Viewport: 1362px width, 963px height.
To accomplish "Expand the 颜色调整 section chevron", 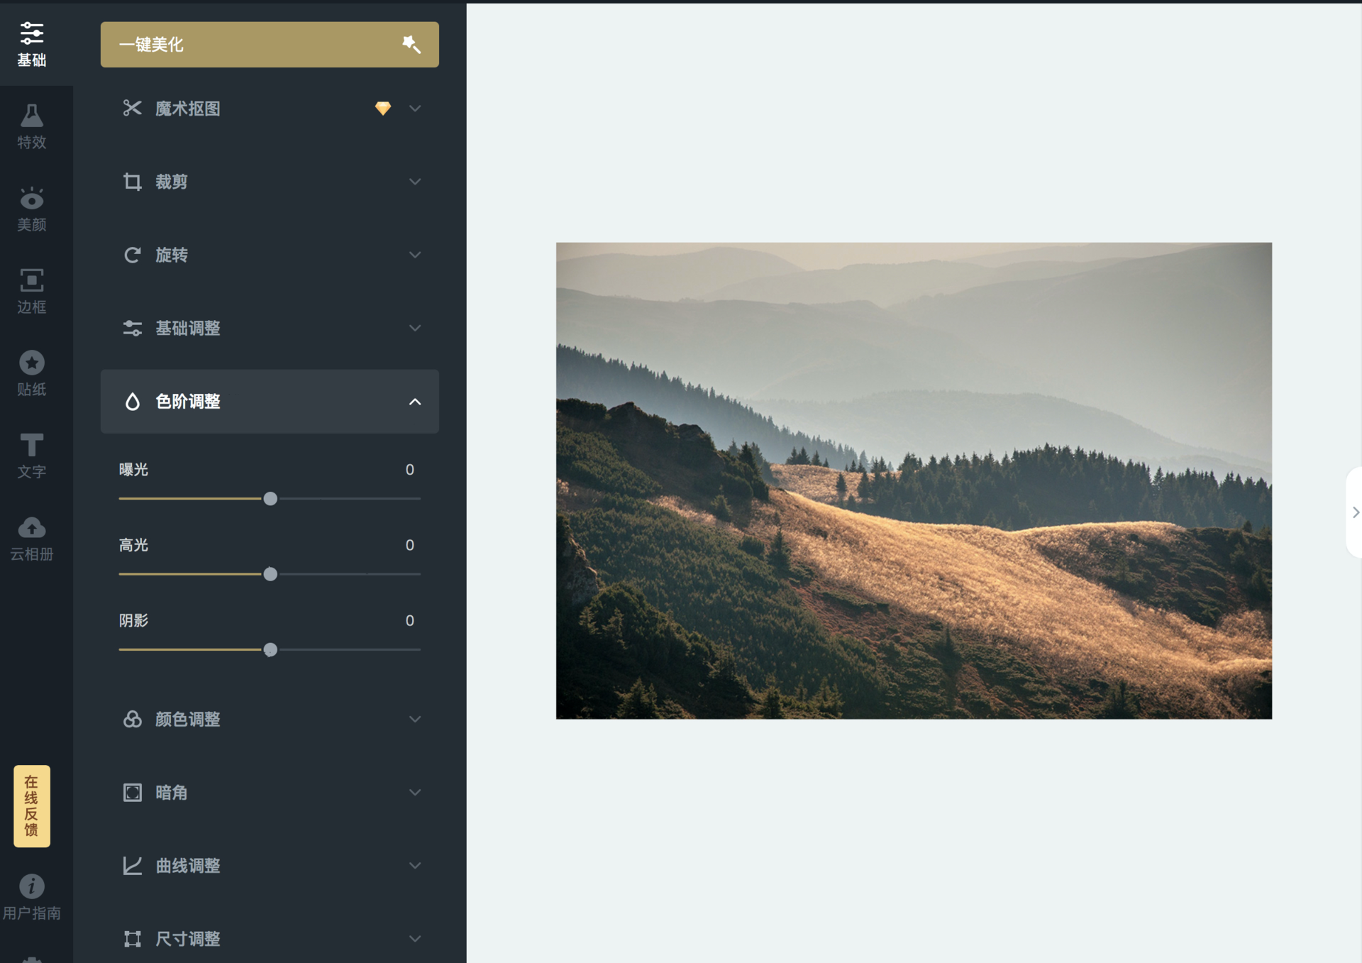I will coord(415,719).
